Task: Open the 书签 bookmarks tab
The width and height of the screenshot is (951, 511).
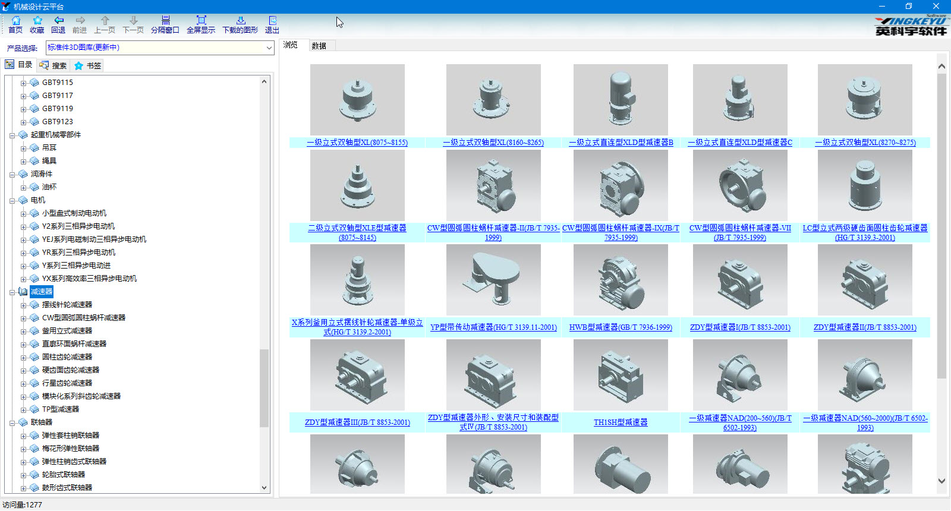Action: click(x=88, y=65)
